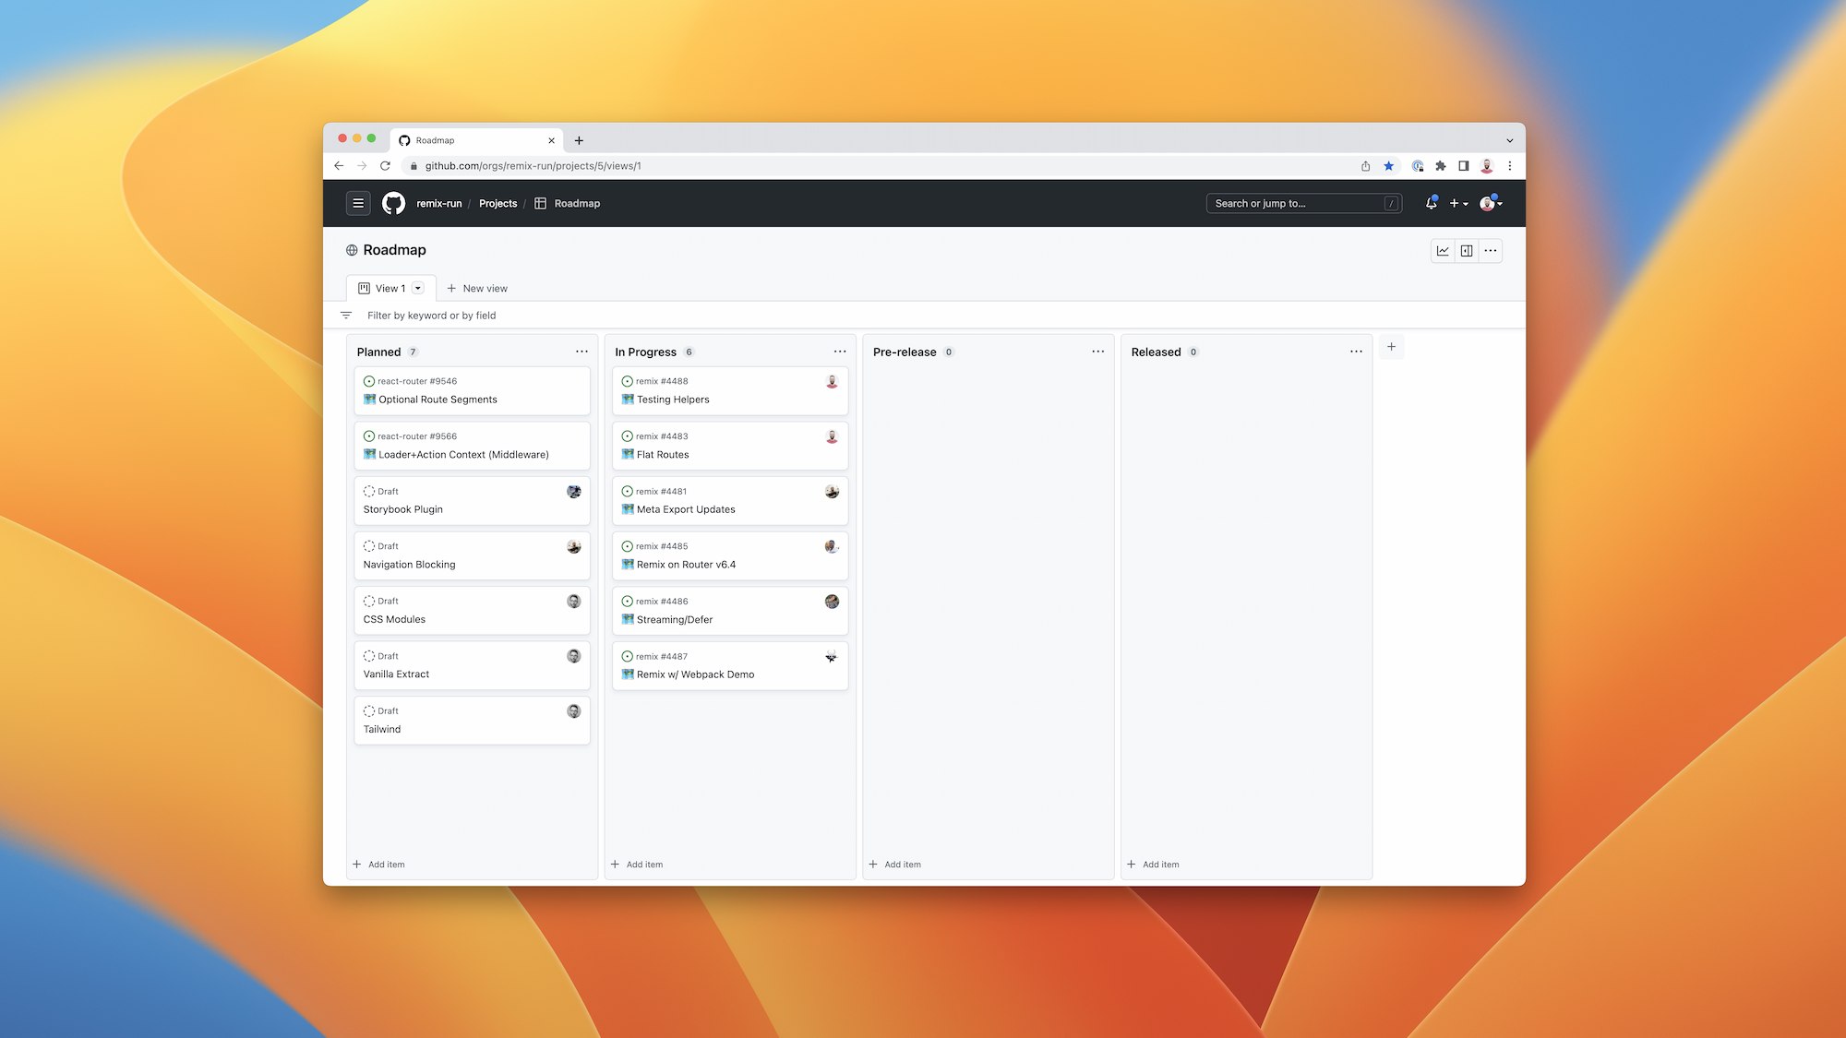The width and height of the screenshot is (1846, 1038).
Task: Click the Search or jump to field
Action: click(1303, 203)
